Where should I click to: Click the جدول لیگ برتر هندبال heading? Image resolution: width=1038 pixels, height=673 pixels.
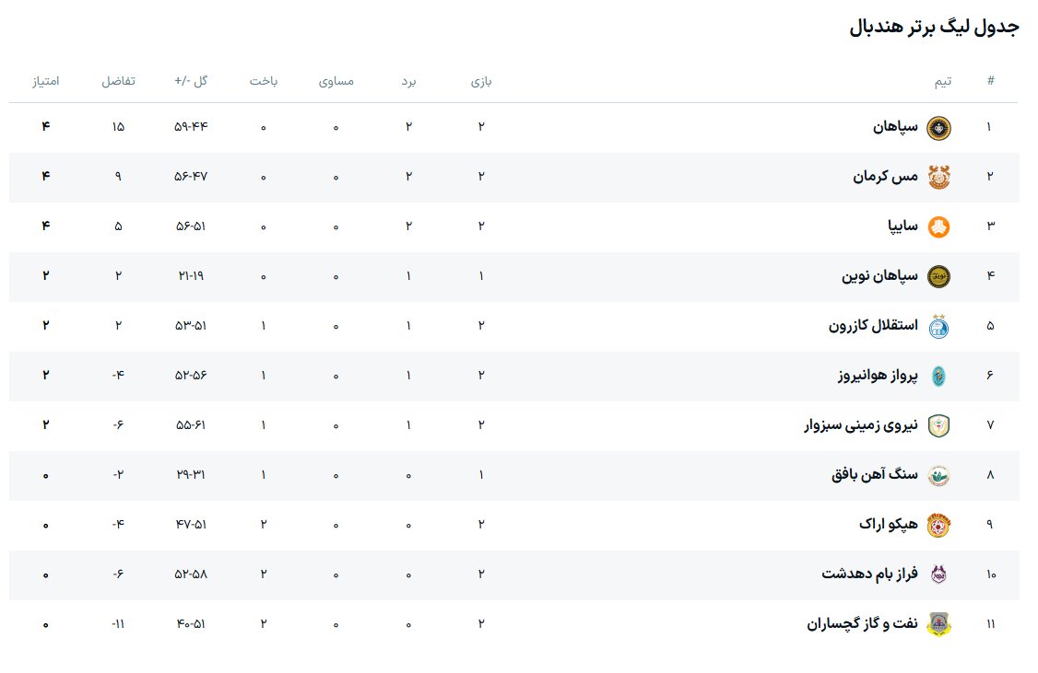(933, 27)
